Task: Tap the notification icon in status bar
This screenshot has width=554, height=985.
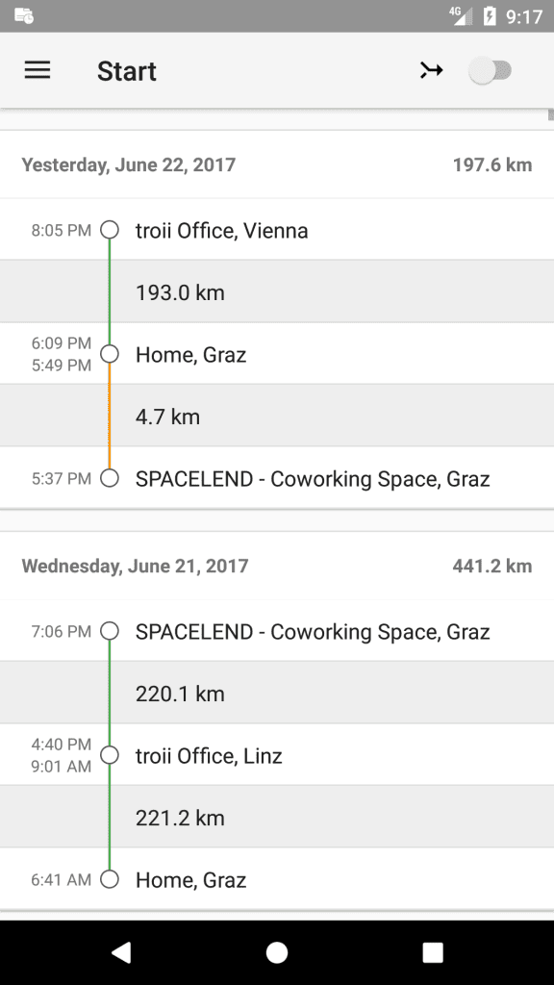Action: 24,15
